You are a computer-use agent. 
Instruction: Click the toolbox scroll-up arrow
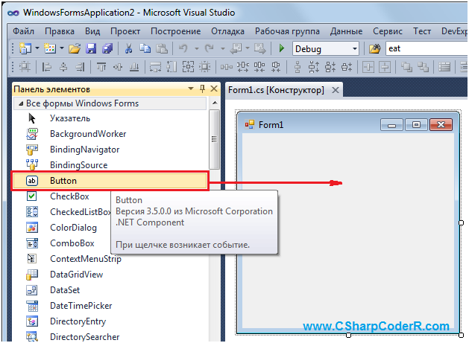[x=215, y=103]
